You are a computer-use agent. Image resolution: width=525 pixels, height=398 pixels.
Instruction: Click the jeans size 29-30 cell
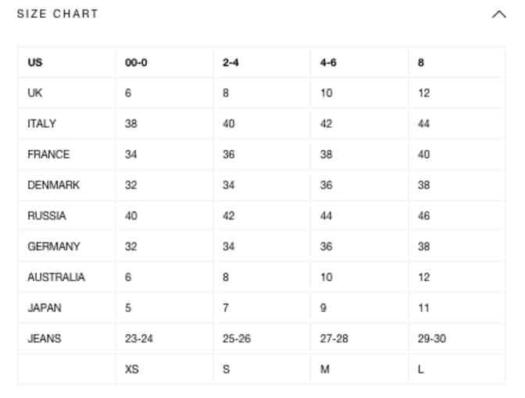click(432, 339)
